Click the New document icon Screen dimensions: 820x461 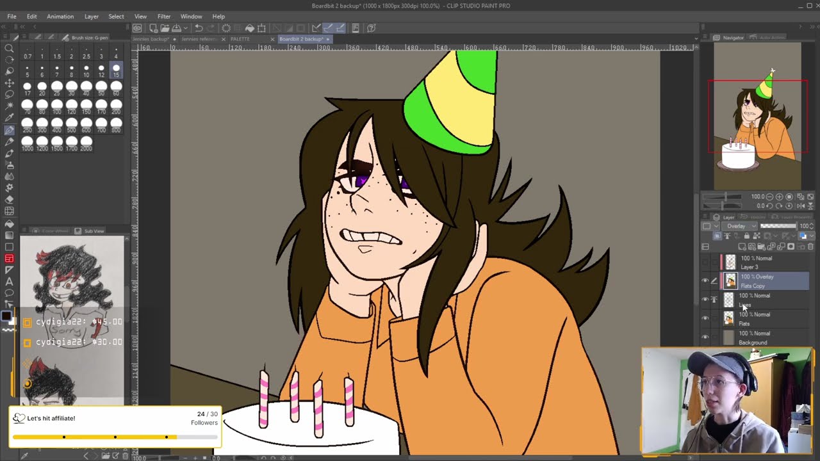pos(153,28)
